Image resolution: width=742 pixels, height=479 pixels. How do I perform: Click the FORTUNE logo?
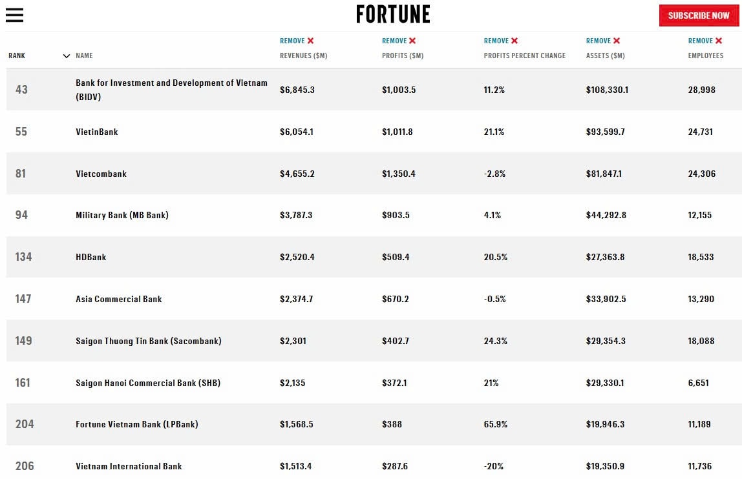point(393,14)
